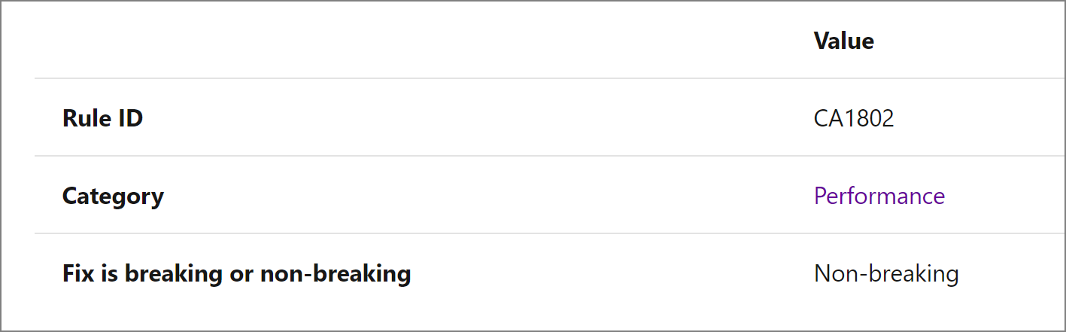Screen dimensions: 1066x332
Task: Click divider between Category and Fix rows
Action: point(549,233)
